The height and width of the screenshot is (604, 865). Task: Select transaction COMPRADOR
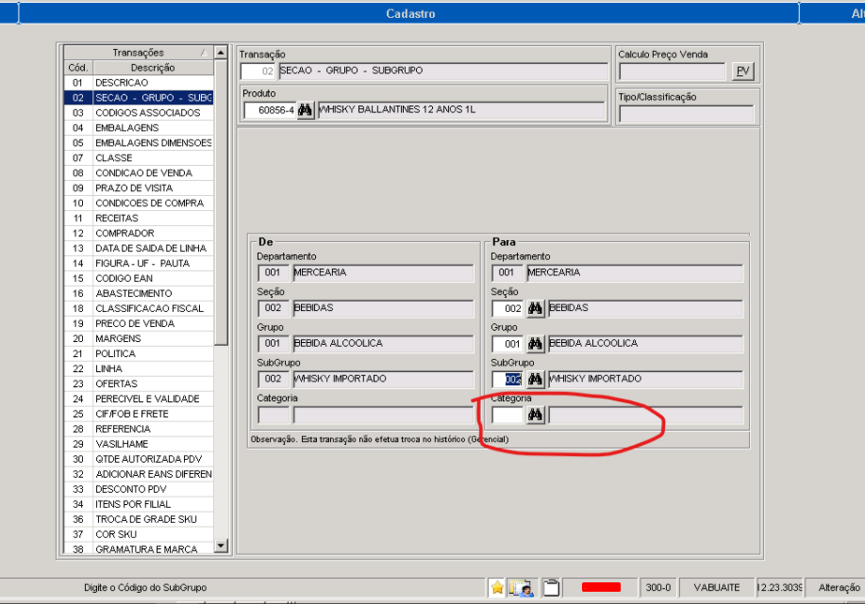tap(139, 233)
